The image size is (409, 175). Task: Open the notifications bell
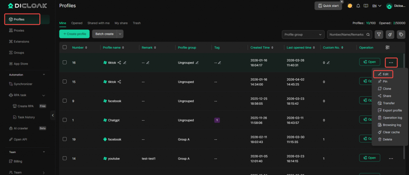[358, 6]
